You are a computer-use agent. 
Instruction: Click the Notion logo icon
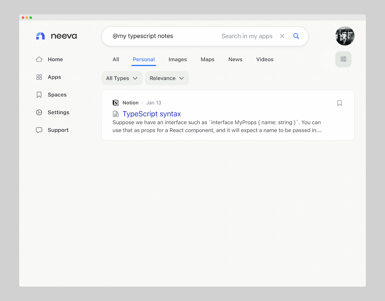click(x=116, y=103)
